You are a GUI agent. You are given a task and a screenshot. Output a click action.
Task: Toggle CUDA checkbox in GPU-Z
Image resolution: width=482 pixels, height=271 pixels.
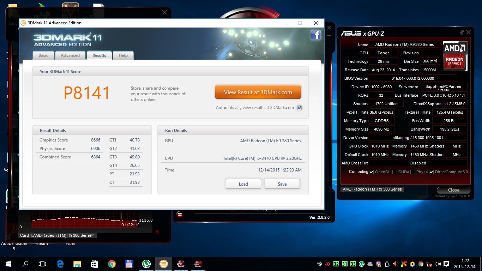point(394,172)
